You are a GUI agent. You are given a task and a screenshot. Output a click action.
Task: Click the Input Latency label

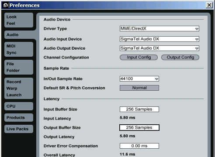(x=57, y=119)
